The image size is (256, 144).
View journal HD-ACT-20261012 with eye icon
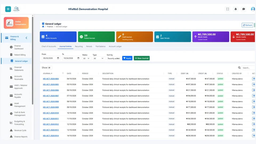point(254,124)
